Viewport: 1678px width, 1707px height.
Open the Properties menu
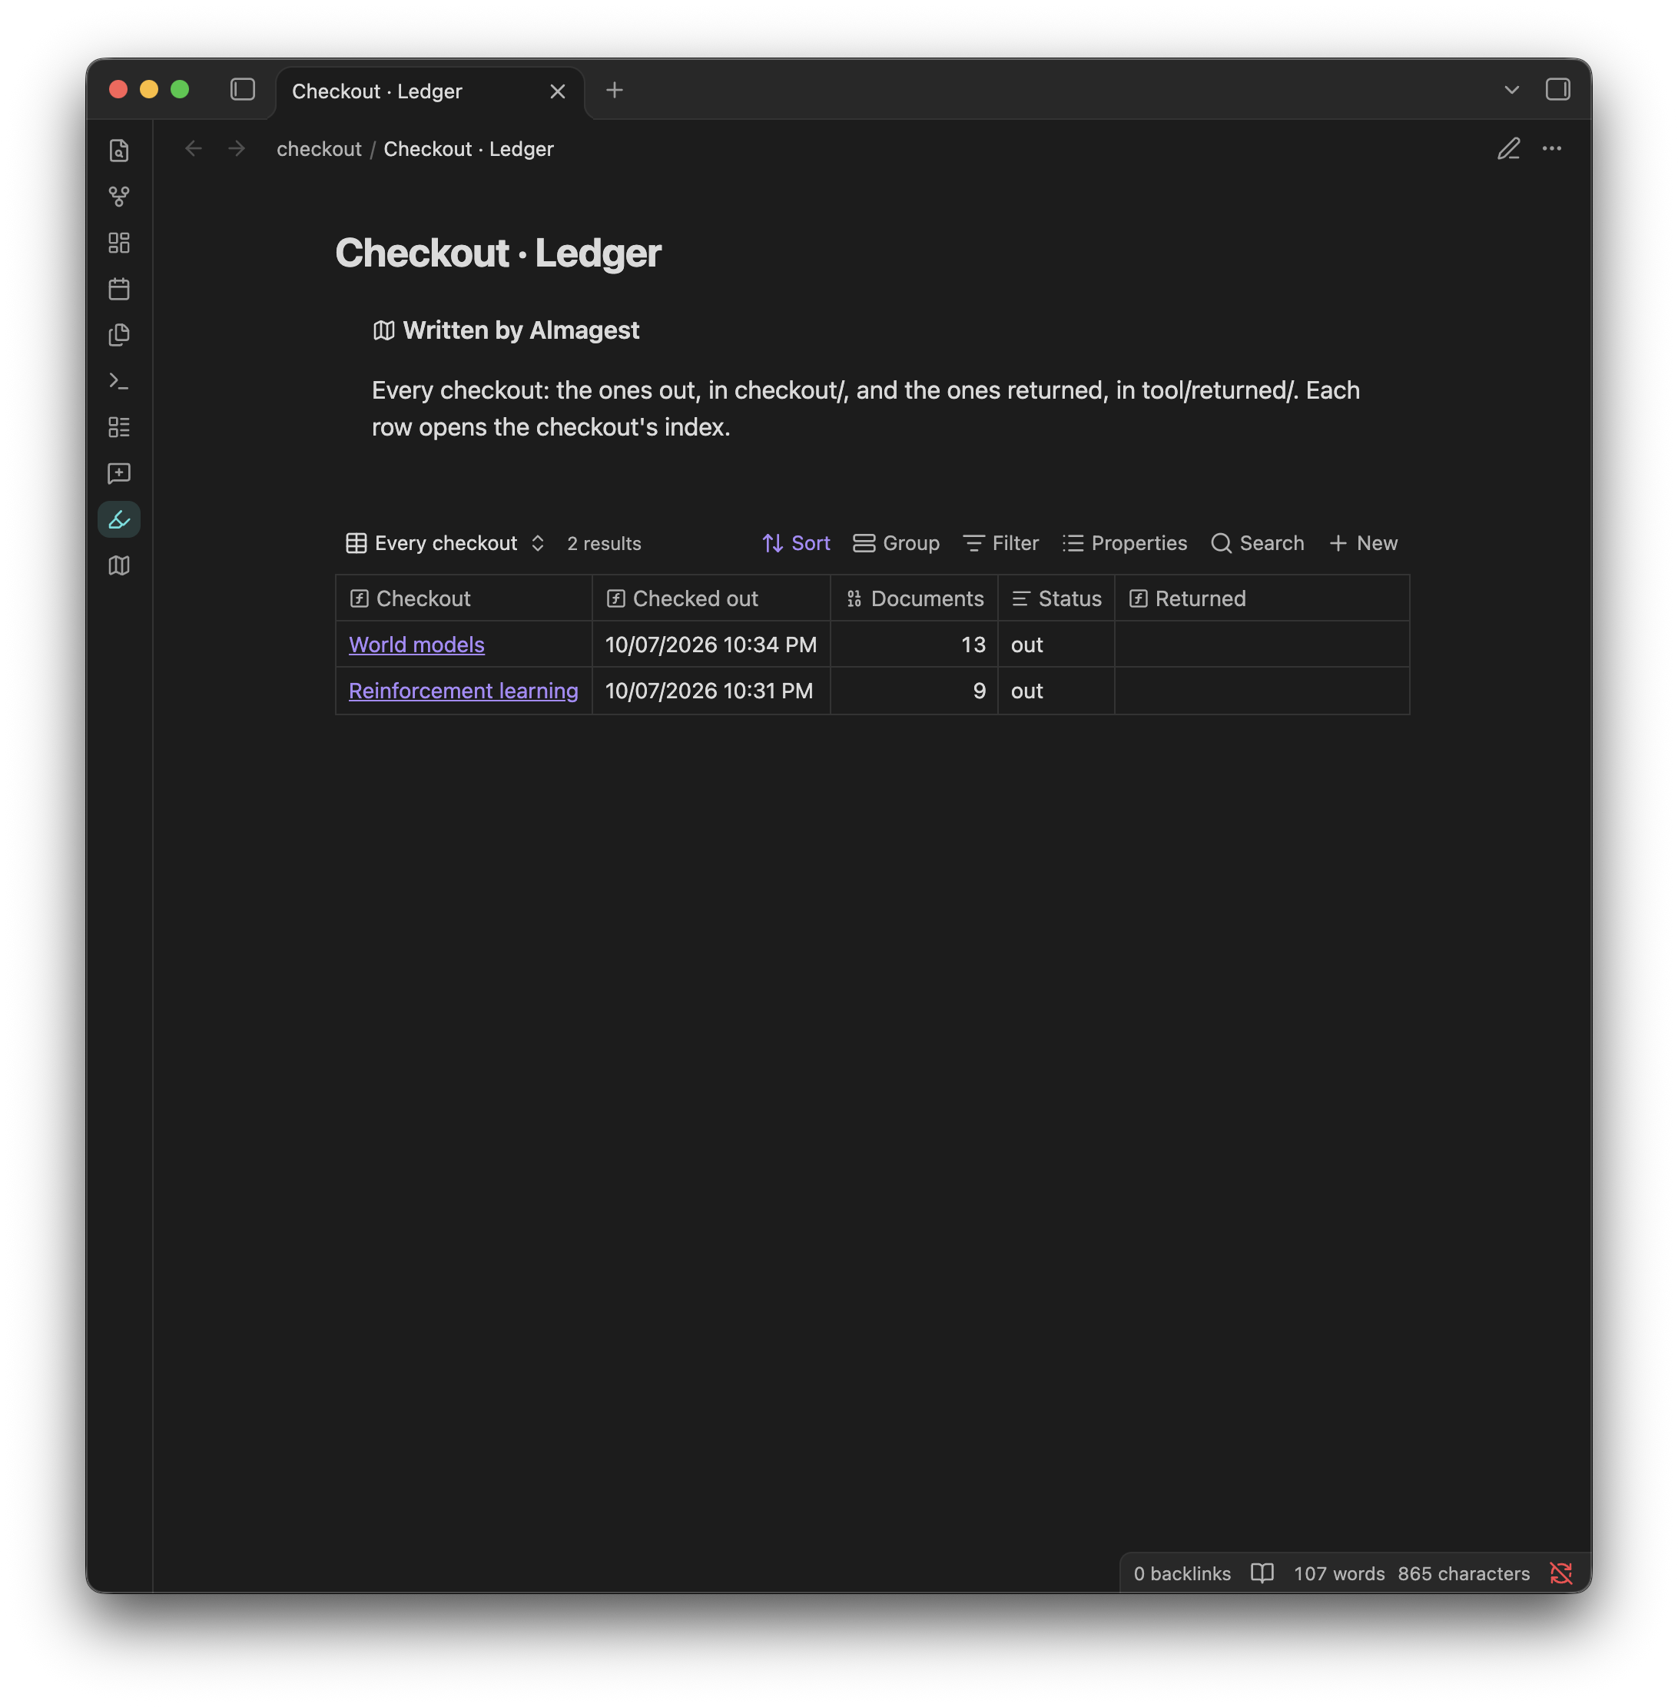click(1125, 543)
